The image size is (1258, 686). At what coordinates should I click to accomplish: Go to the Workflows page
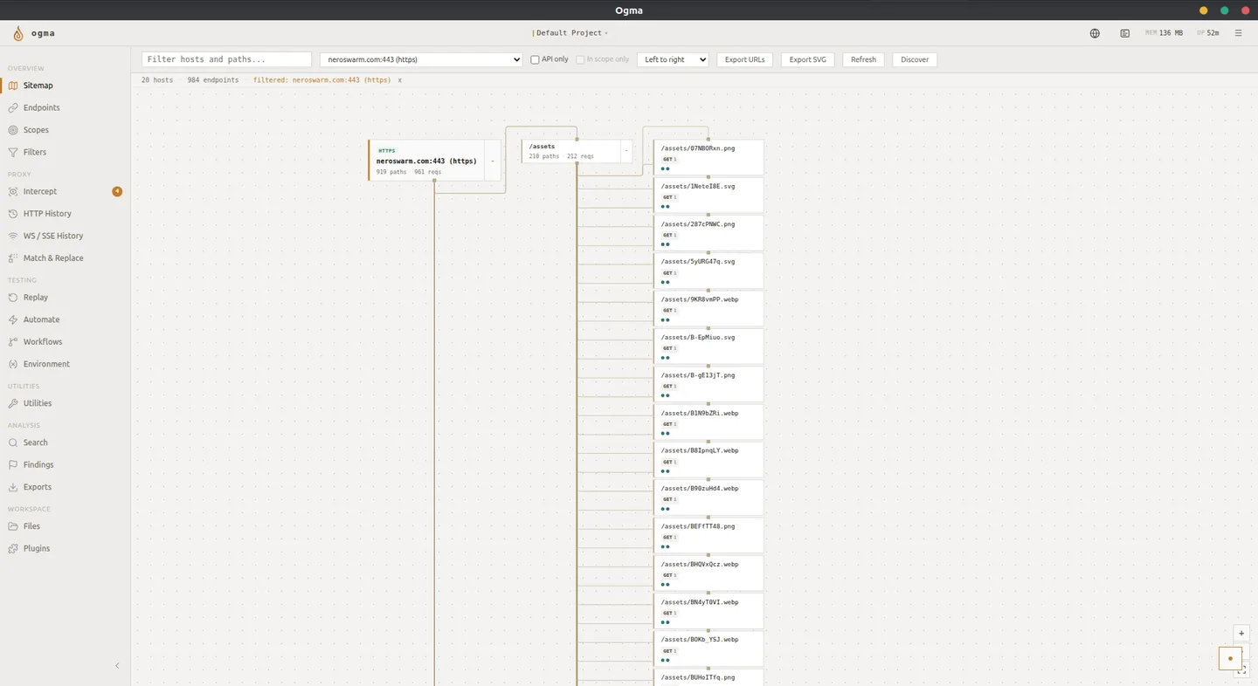pos(66,342)
